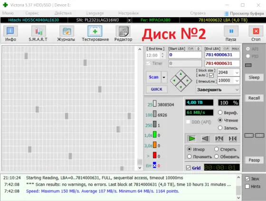Open the S.M.A.R.T attributes view
This screenshot has width=266, height=201.
coord(38,33)
